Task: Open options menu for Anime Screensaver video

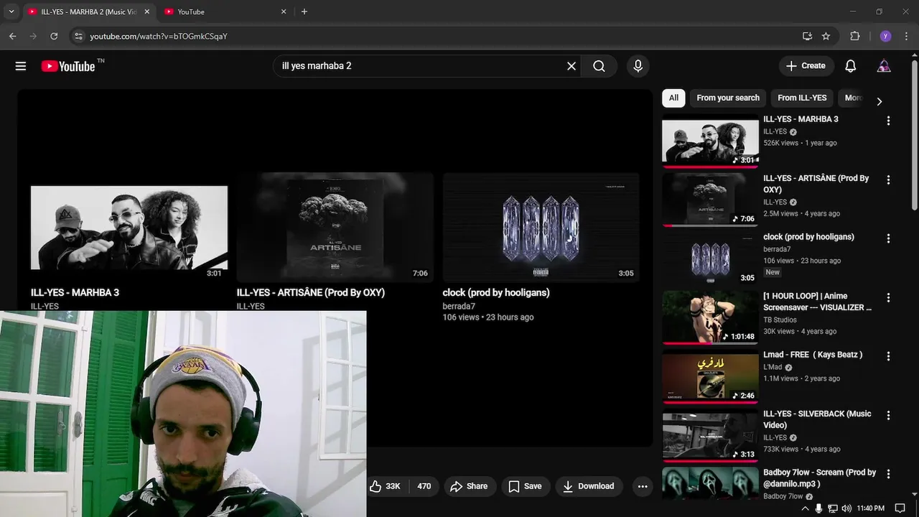Action: [888, 297]
